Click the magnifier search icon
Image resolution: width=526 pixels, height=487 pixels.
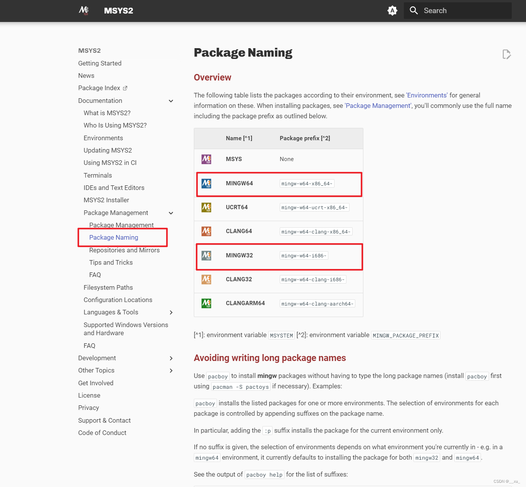(x=414, y=10)
